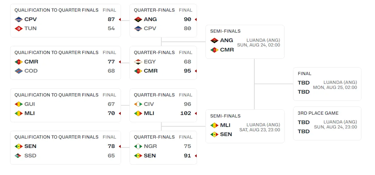
Task: Select EGY team name in quarter-finals
Action: 150,62
